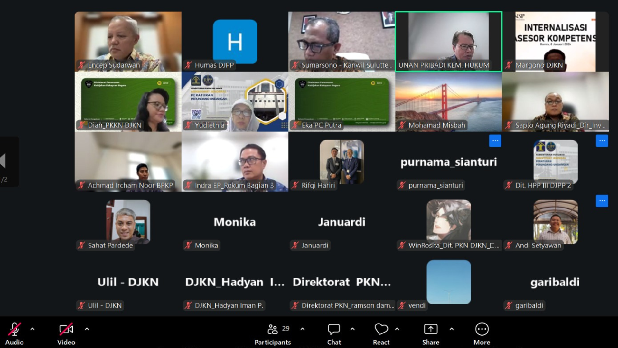The width and height of the screenshot is (618, 348).
Task: Click three-dot menu on Andi Setyawan tile
Action: (602, 201)
